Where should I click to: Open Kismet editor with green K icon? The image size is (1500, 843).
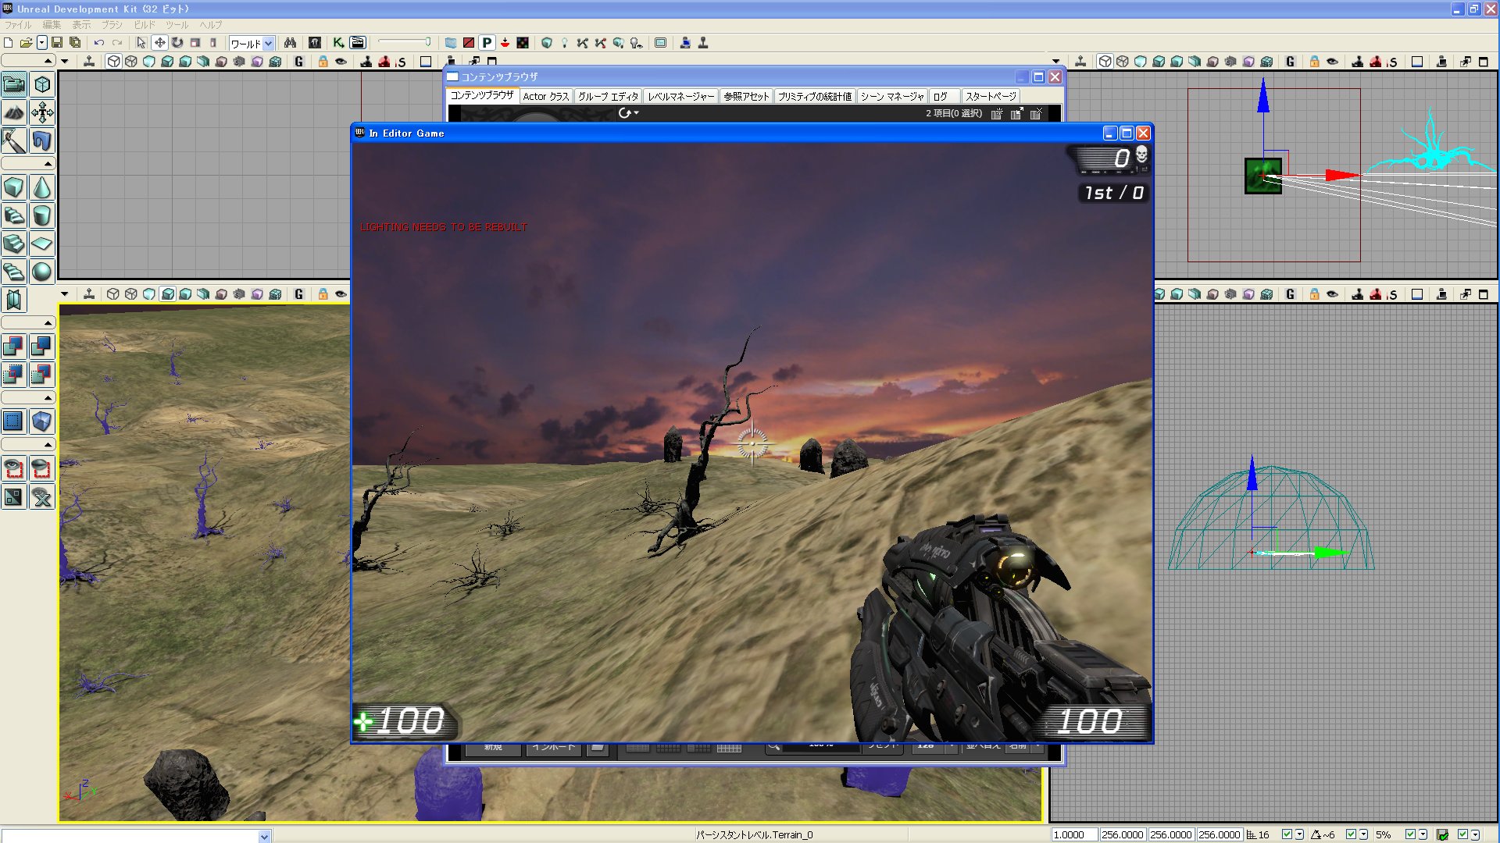tap(338, 43)
